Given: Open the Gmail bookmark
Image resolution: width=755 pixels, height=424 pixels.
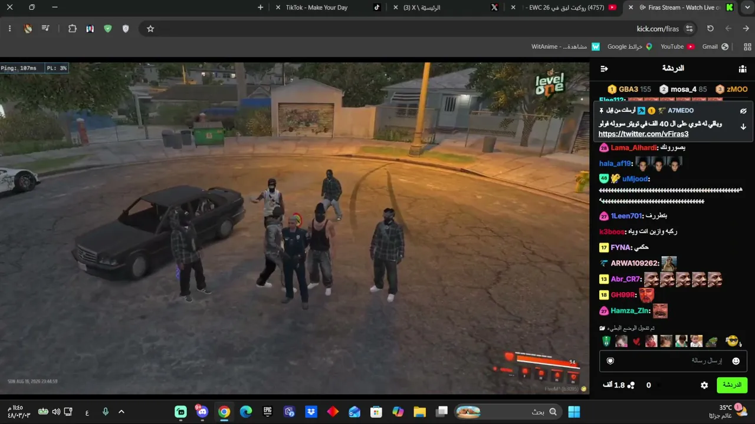Looking at the screenshot, I should click(x=715, y=47).
